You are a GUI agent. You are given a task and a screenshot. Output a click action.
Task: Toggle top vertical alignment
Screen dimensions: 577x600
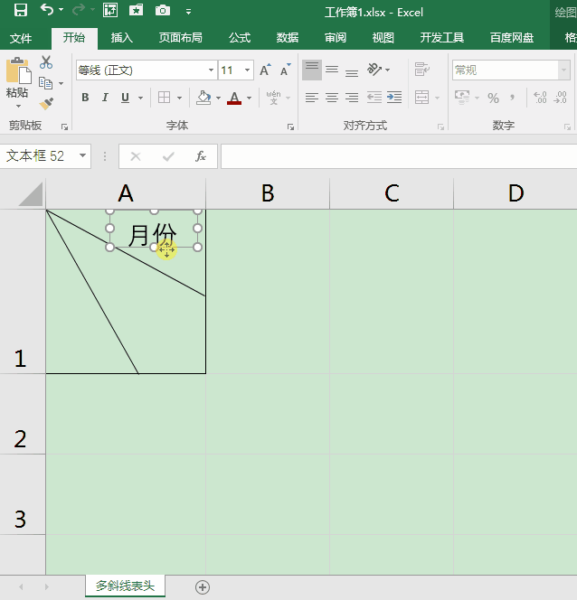(x=312, y=70)
